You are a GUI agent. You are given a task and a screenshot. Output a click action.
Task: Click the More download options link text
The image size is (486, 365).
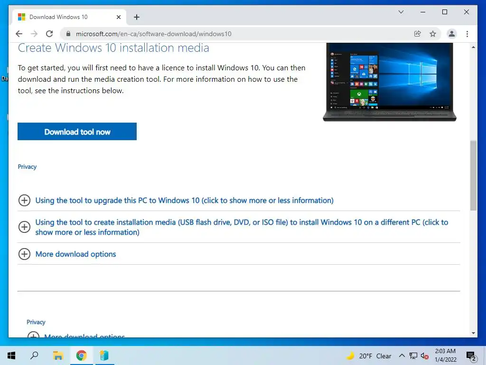(x=75, y=254)
